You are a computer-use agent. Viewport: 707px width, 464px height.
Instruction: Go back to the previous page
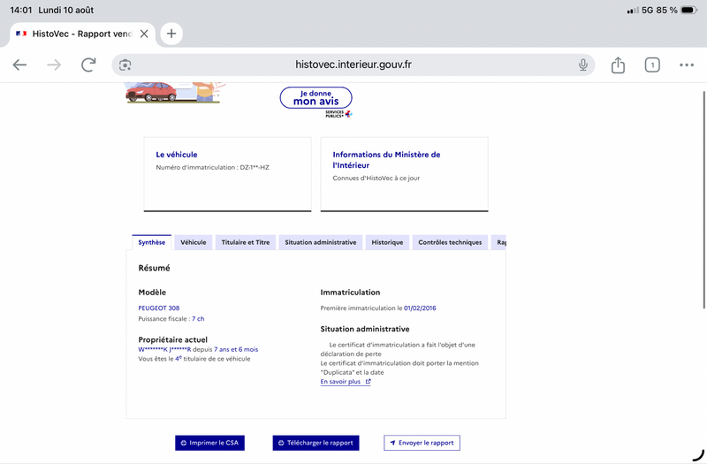tap(19, 65)
